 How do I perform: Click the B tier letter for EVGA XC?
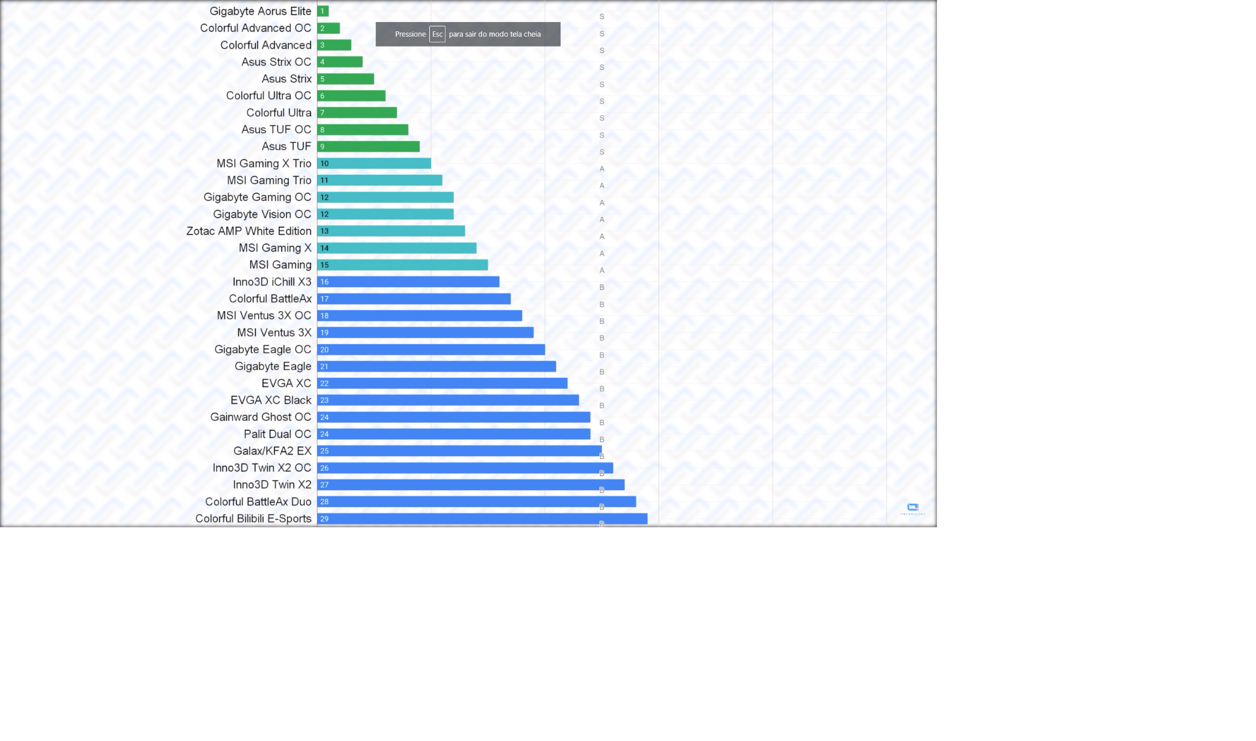click(x=602, y=389)
